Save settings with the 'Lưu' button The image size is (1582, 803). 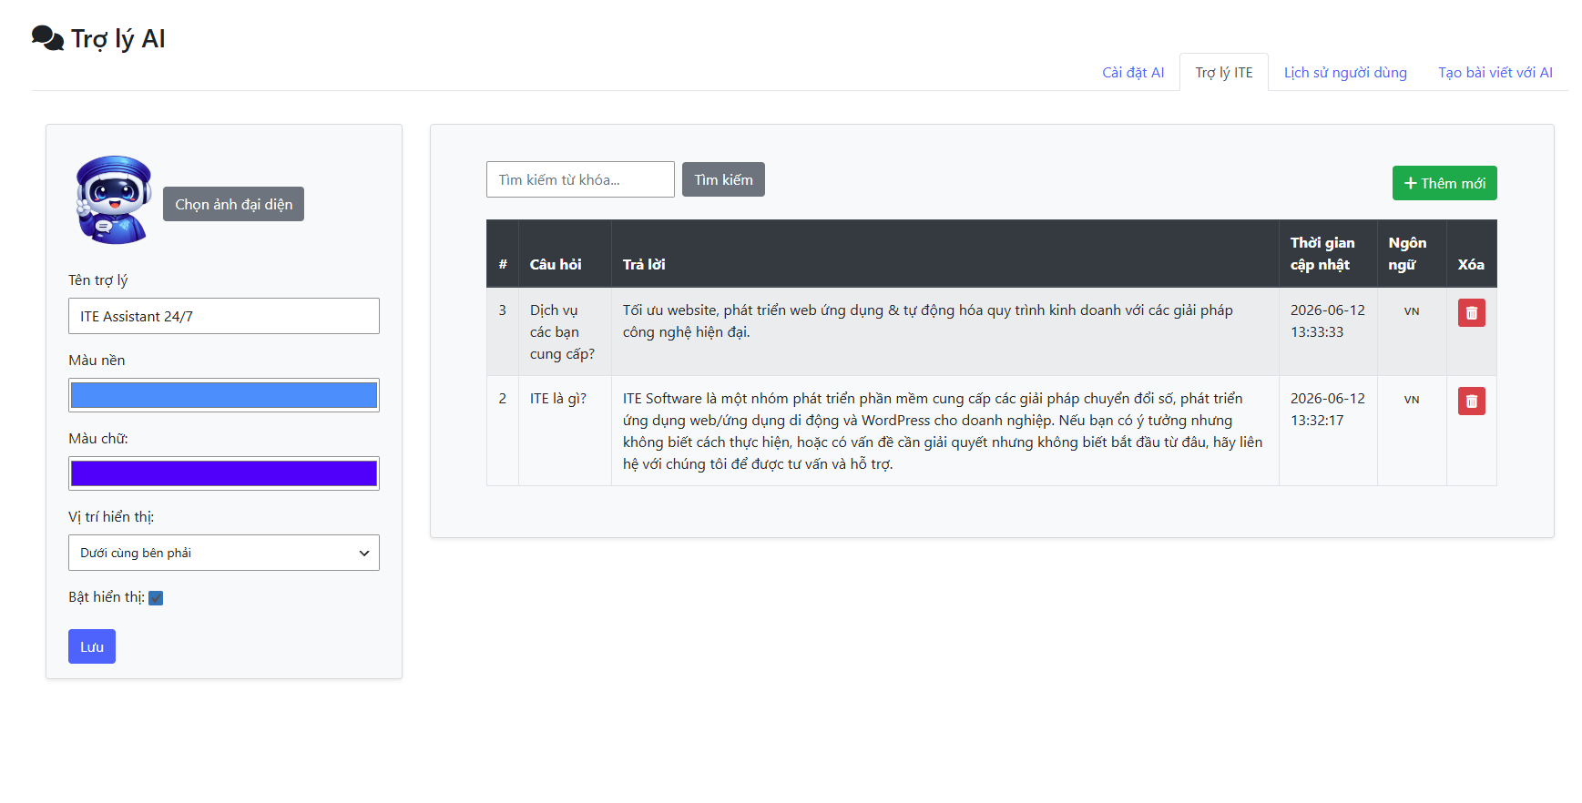(92, 646)
